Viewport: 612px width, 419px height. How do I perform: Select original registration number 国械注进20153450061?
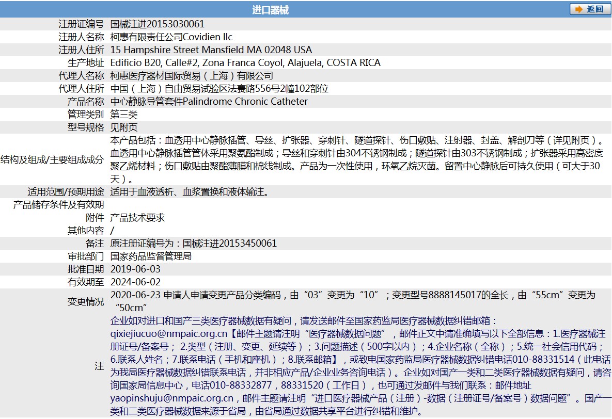[230, 244]
